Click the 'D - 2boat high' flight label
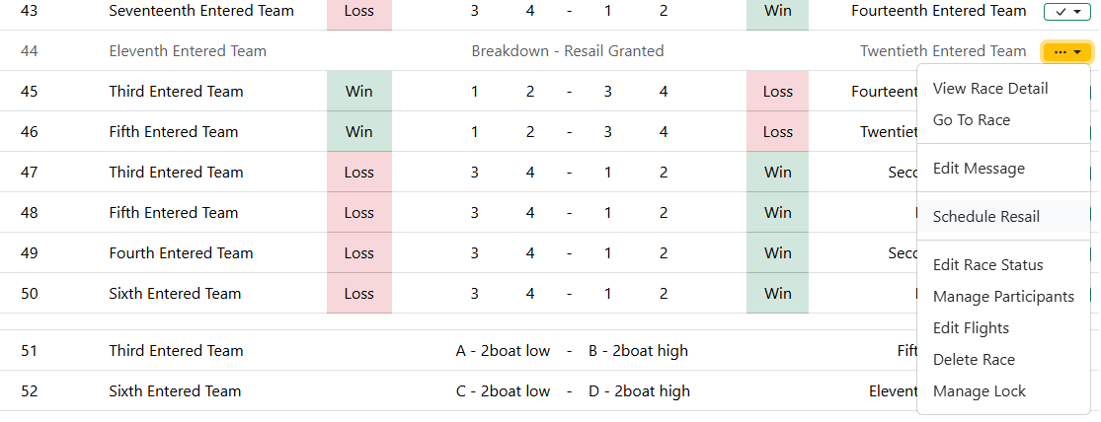This screenshot has width=1101, height=422. click(639, 391)
